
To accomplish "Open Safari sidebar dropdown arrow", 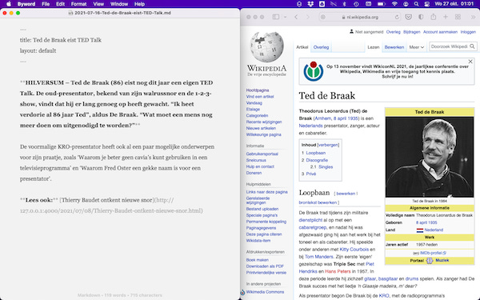I will click(285, 17).
